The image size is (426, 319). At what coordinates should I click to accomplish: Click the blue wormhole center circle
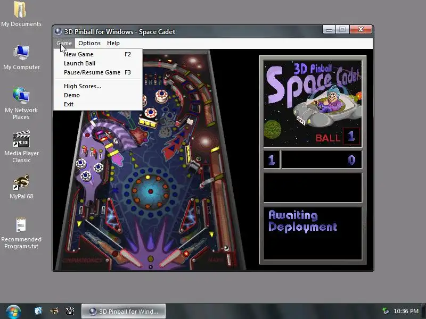pyautogui.click(x=150, y=191)
